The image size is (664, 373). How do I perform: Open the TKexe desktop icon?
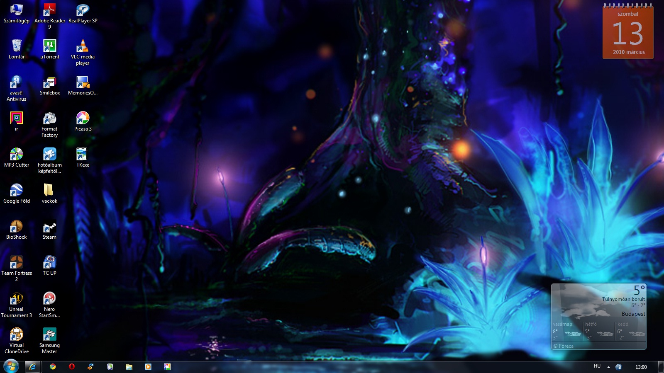[83, 157]
